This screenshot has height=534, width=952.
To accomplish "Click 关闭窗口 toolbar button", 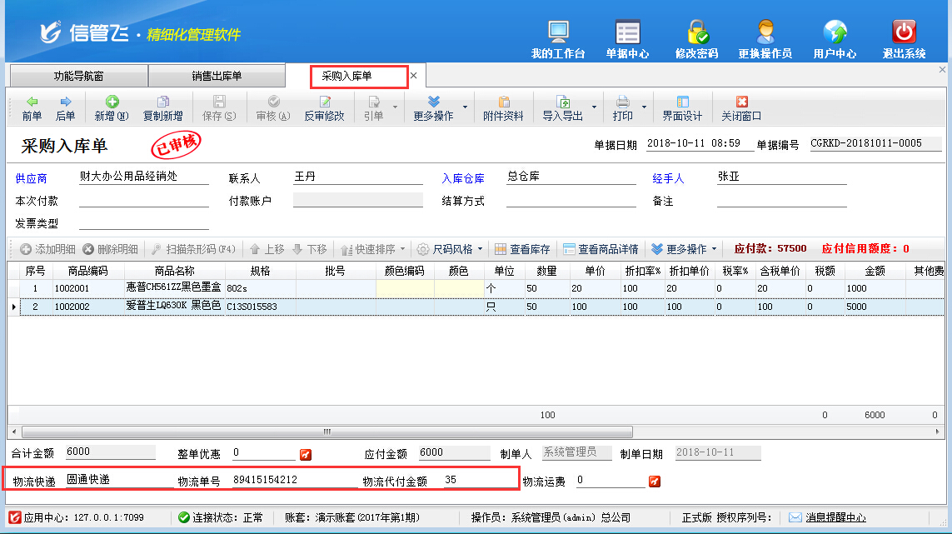I will pyautogui.click(x=741, y=108).
